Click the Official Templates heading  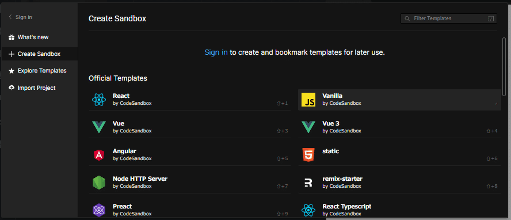117,78
